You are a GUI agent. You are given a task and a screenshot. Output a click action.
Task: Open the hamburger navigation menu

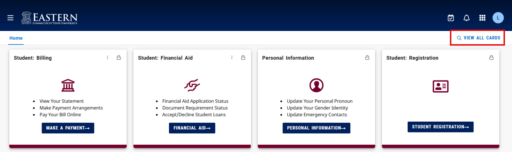(11, 18)
